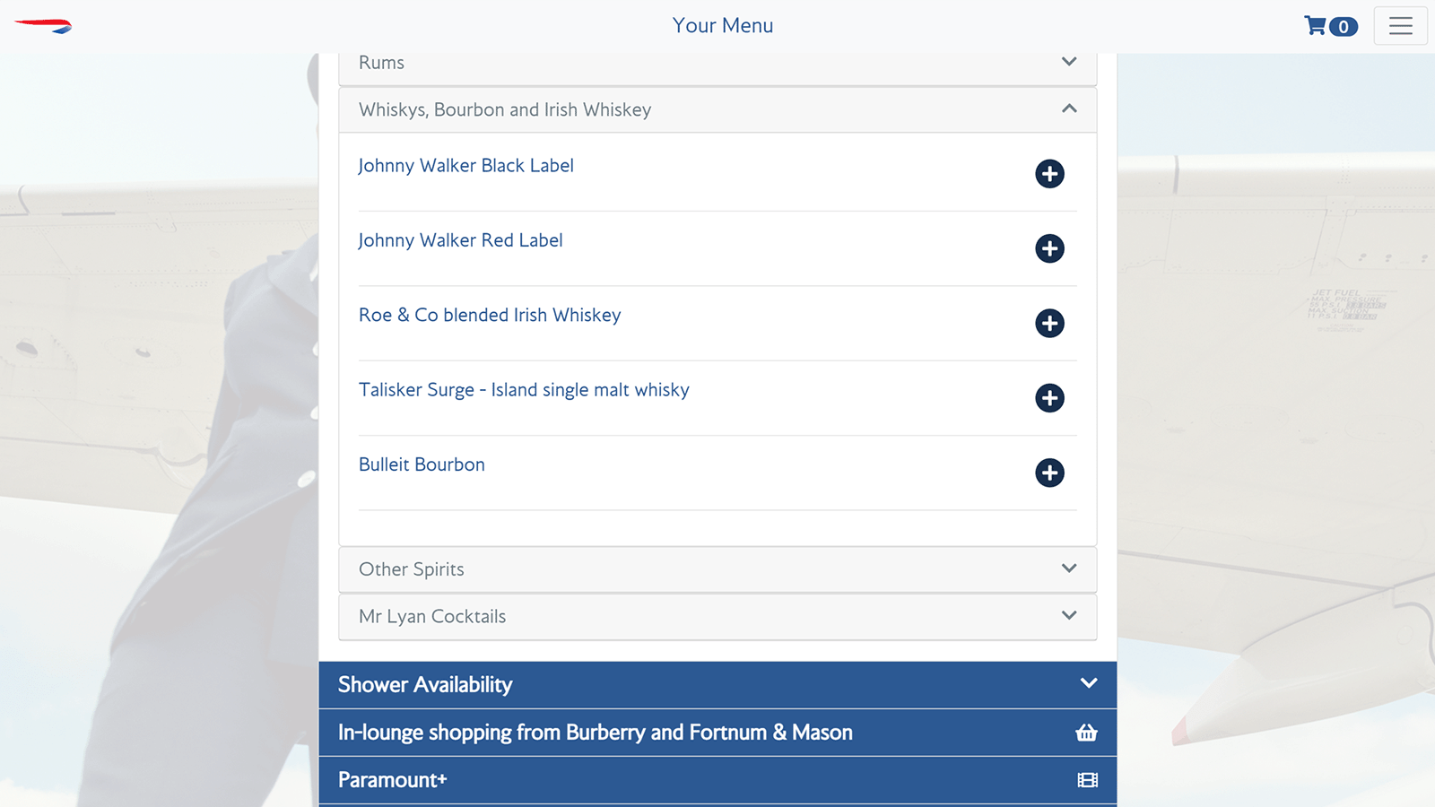Click the Rums heading
Viewport: 1435px width, 807px height.
(381, 63)
